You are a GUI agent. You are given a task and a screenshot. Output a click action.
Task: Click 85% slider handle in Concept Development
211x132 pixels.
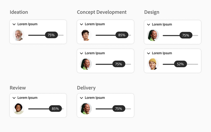pos(122,35)
